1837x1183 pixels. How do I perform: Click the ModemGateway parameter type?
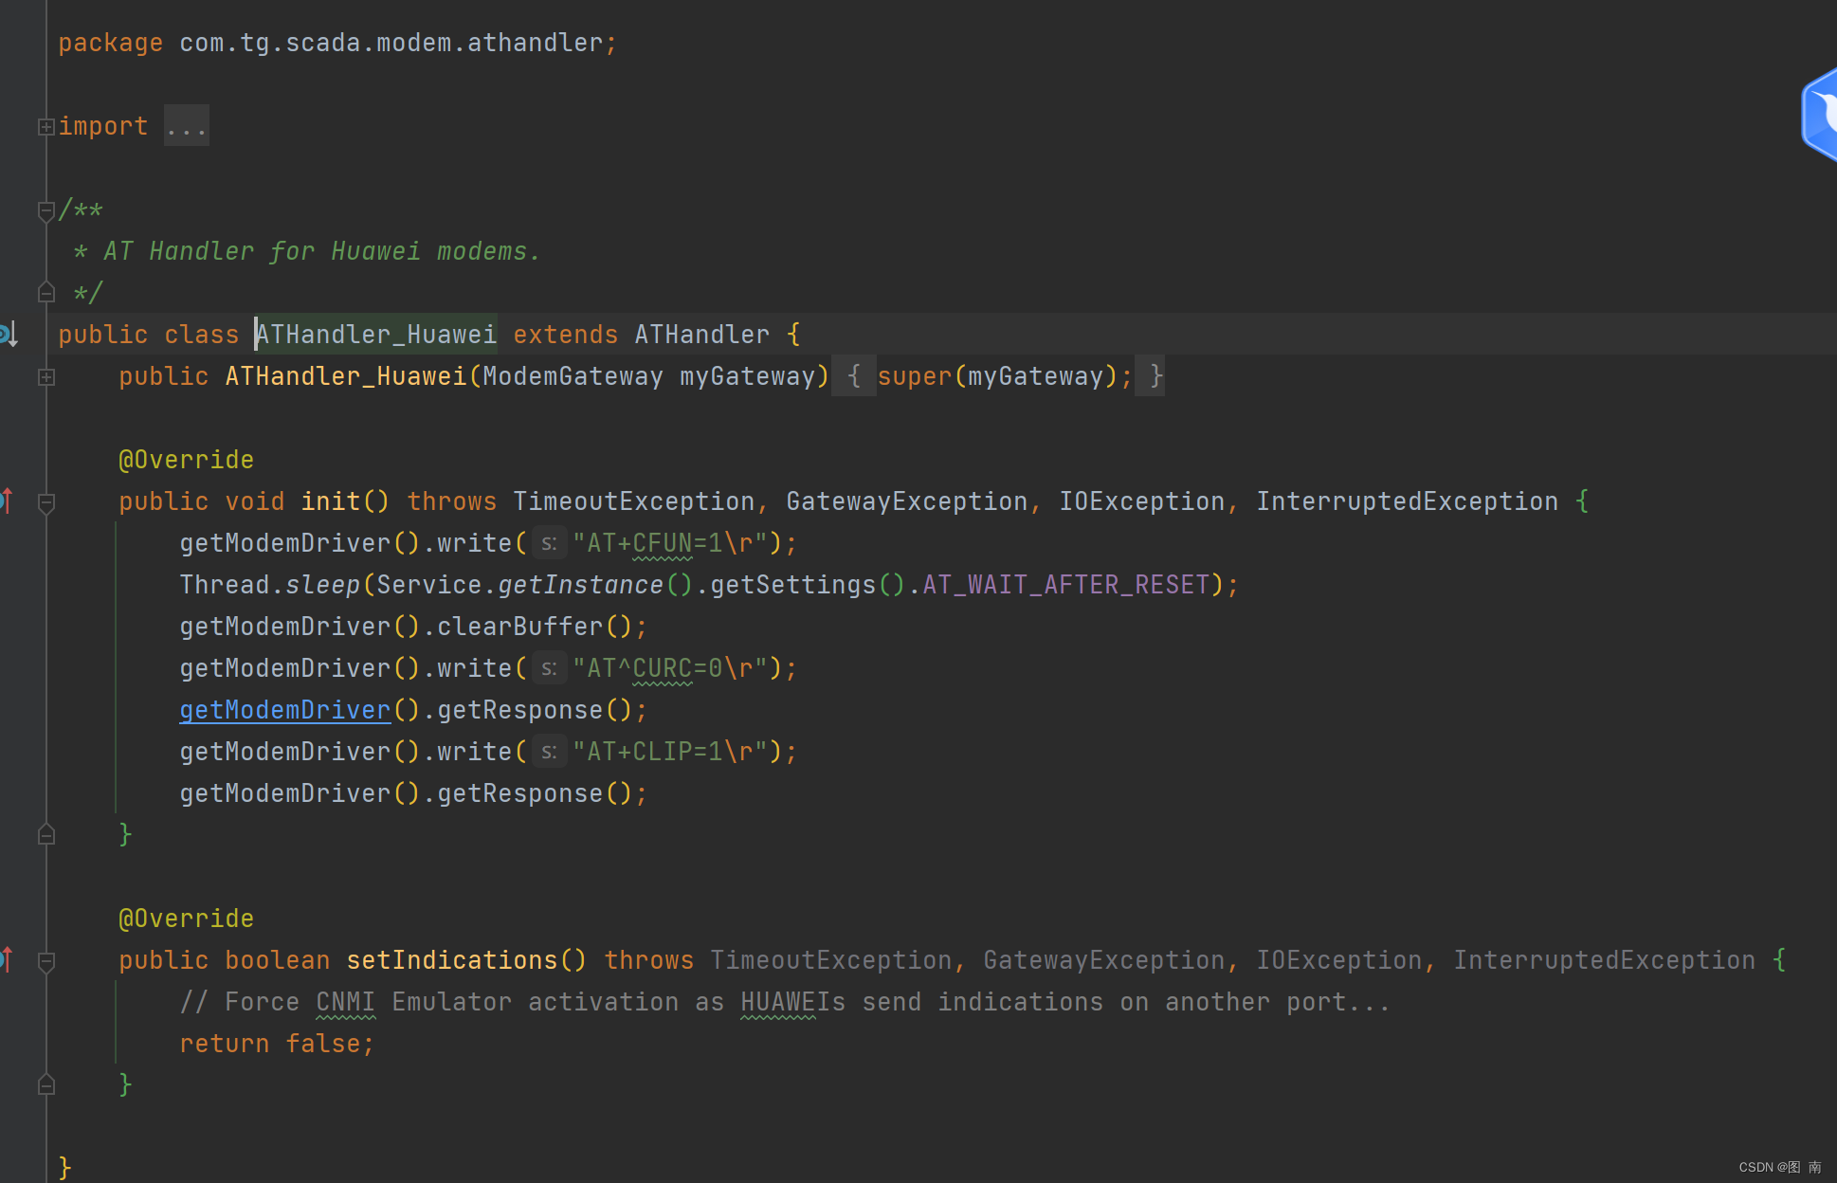coord(573,376)
